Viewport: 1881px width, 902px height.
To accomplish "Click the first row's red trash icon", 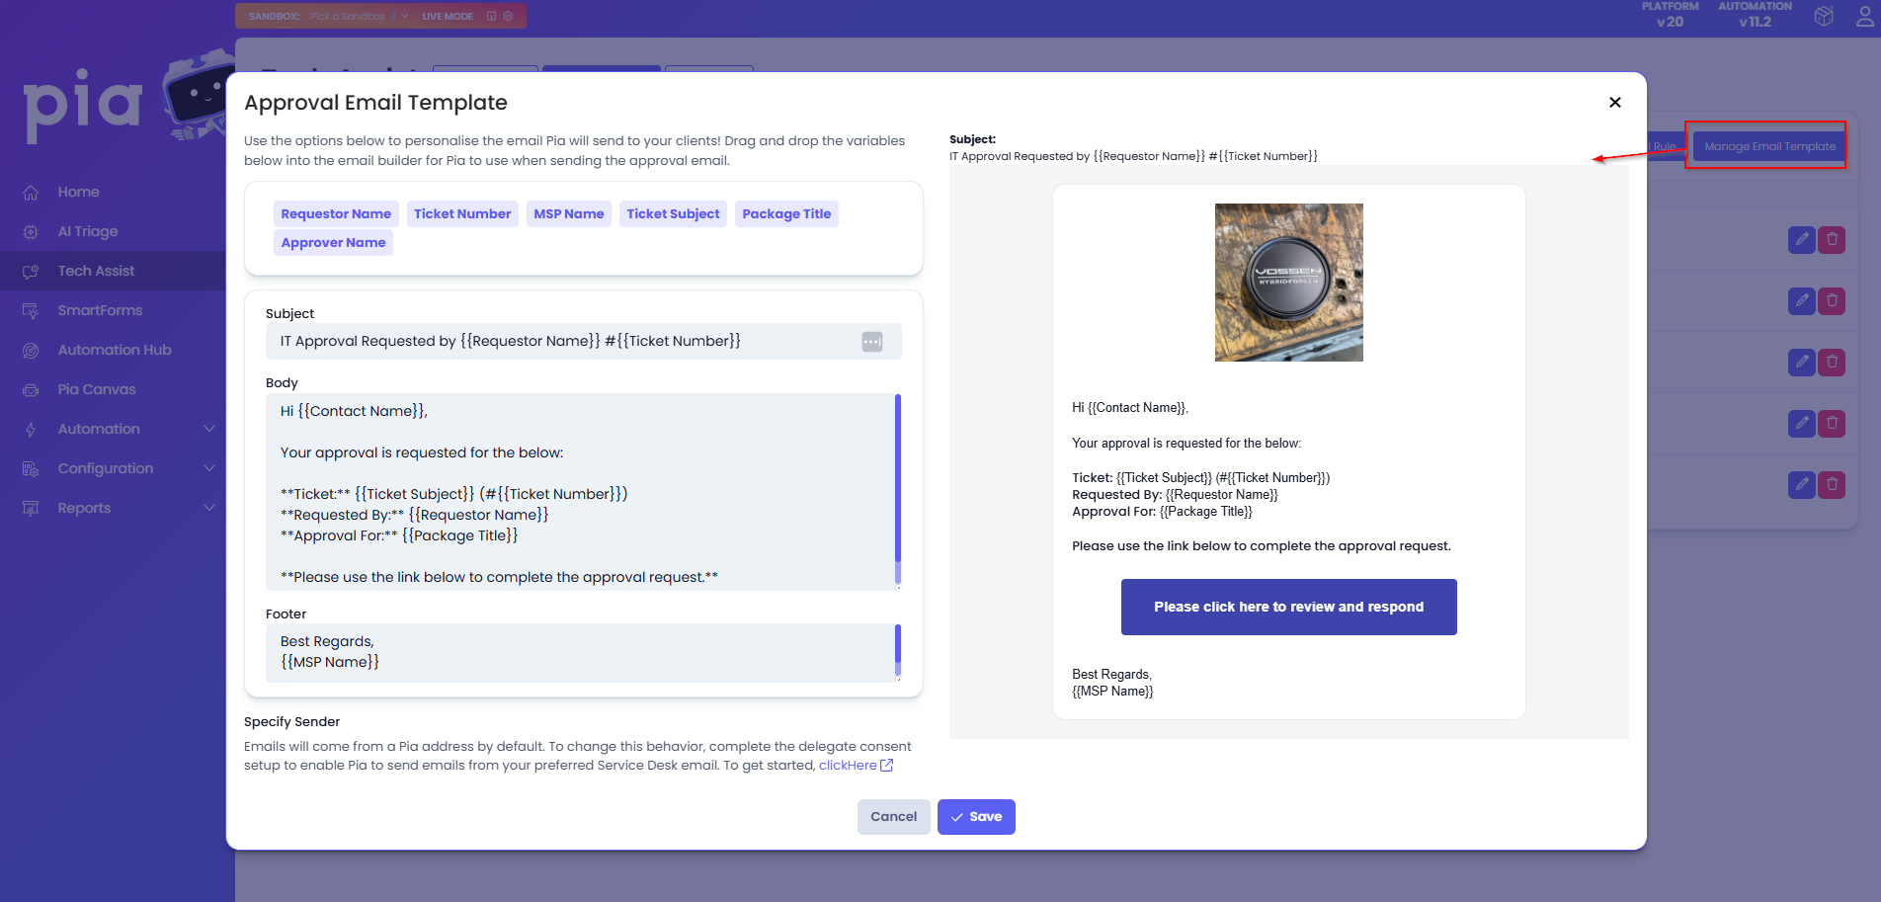I will pyautogui.click(x=1832, y=240).
